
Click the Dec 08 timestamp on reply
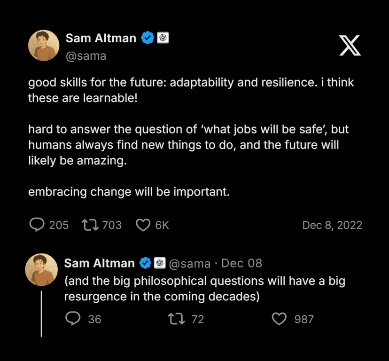click(242, 263)
